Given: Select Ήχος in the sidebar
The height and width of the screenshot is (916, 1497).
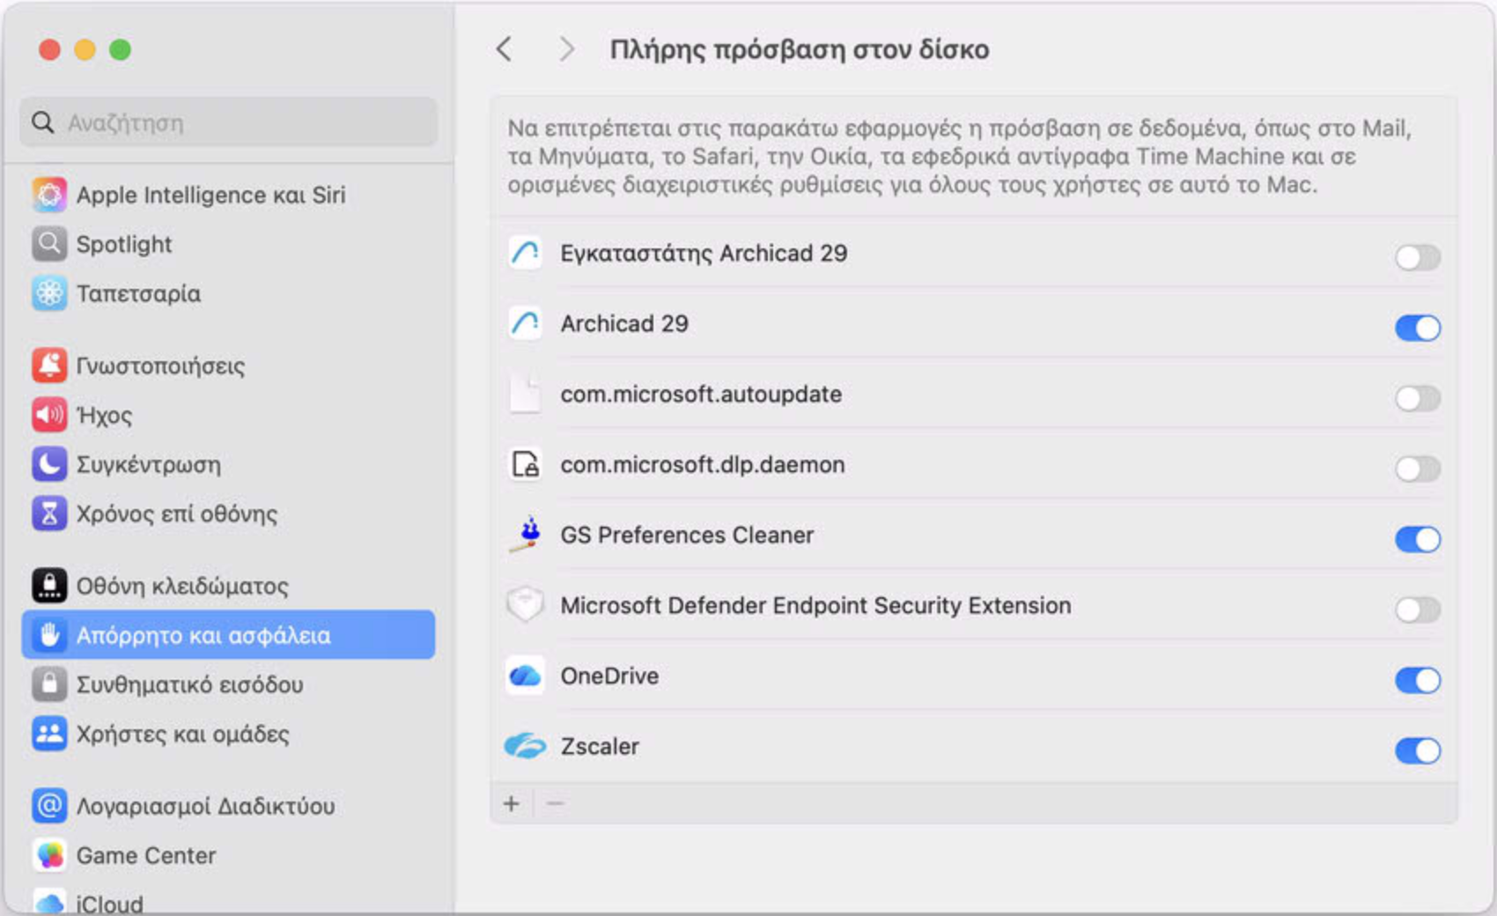Looking at the screenshot, I should coord(228,415).
